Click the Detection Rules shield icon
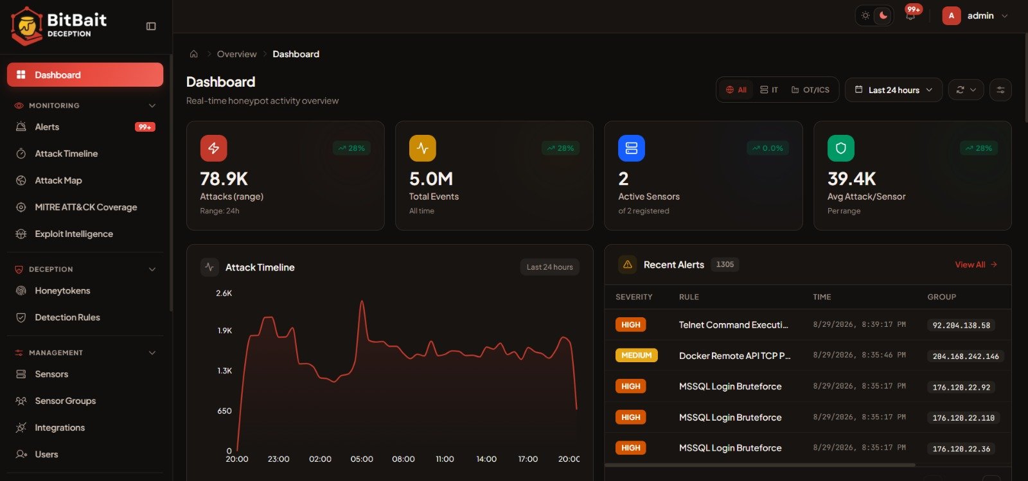Viewport: 1028px width, 481px height. (21, 317)
